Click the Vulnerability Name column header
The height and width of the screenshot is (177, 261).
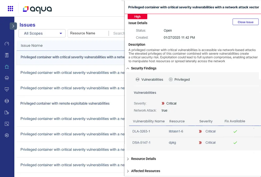pyautogui.click(x=149, y=121)
